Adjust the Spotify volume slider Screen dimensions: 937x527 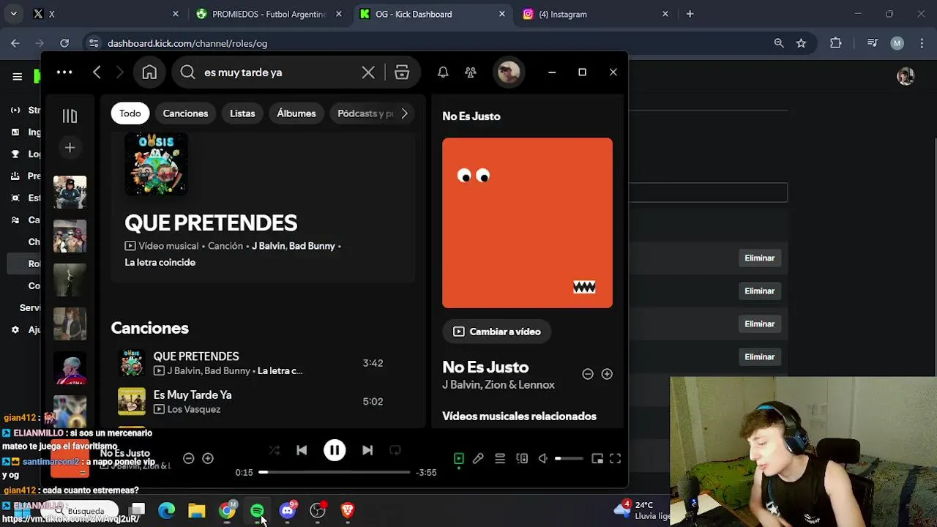tap(569, 459)
